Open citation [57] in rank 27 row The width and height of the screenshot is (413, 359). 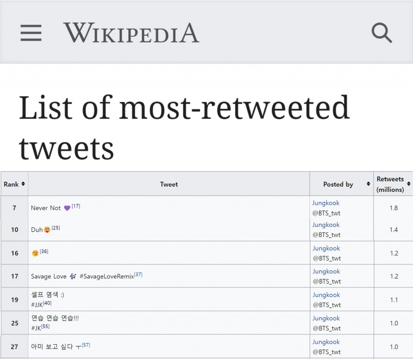pos(86,345)
